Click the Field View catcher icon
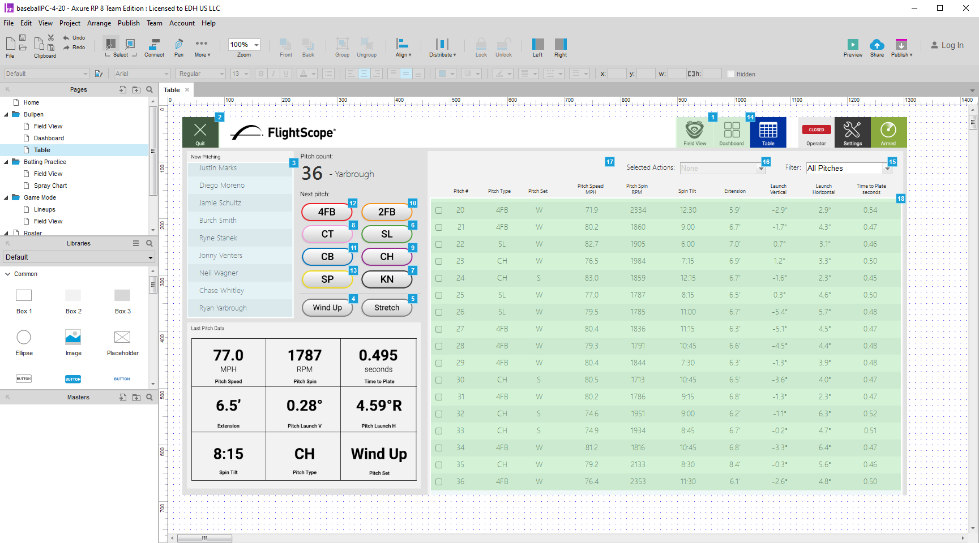Image resolution: width=979 pixels, height=543 pixels. pyautogui.click(x=694, y=130)
